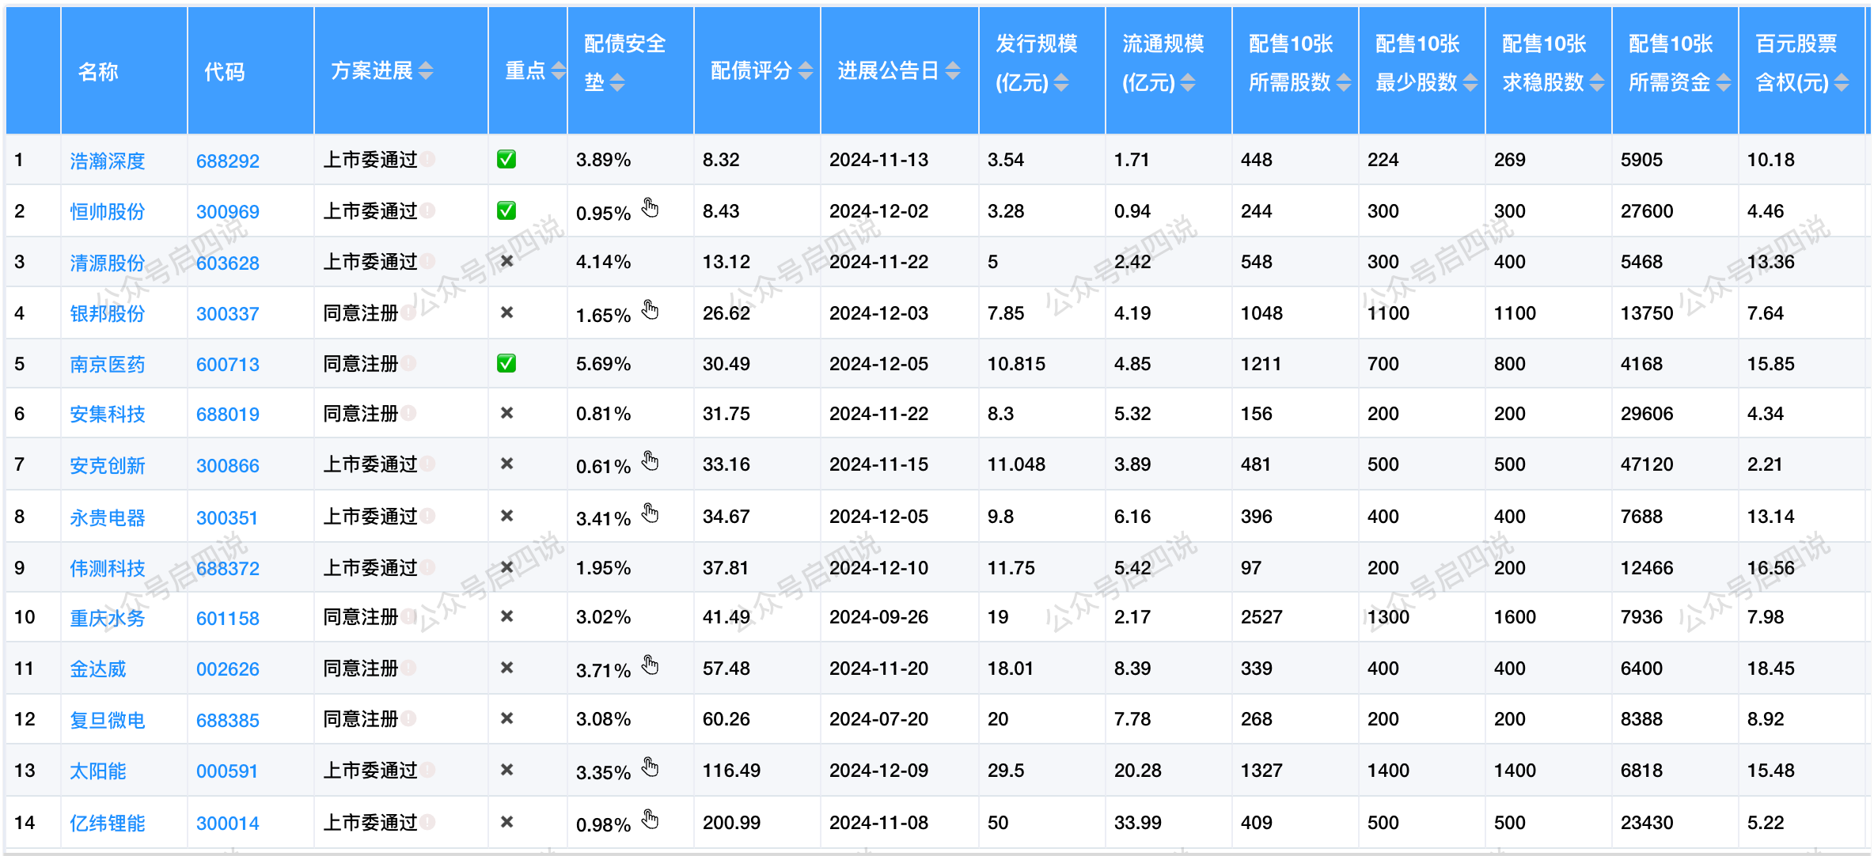Click the 名称 column header
This screenshot has height=856, width=1874.
(x=98, y=72)
